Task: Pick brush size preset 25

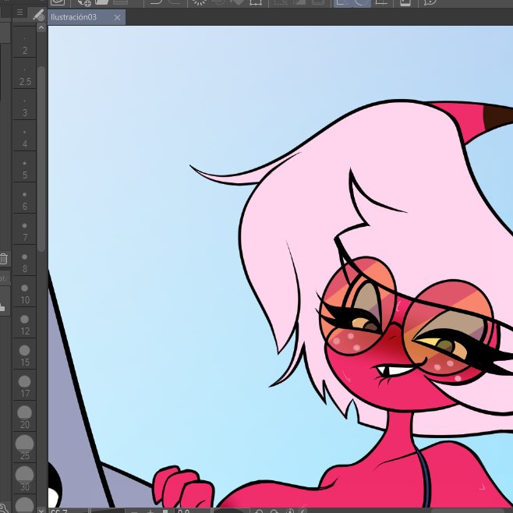Action: tap(24, 448)
